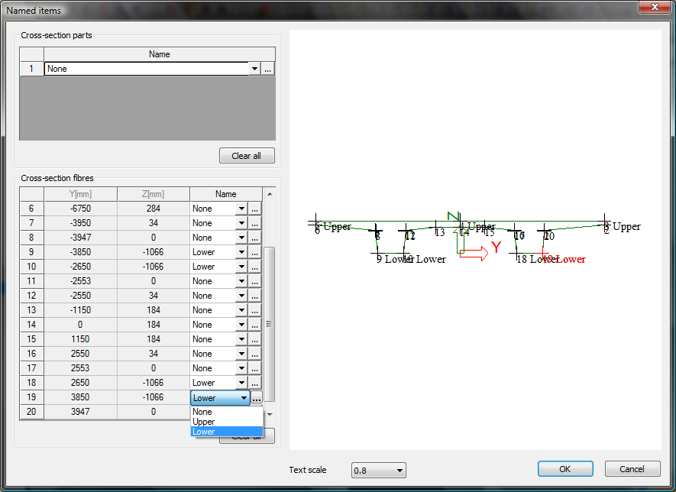Clear all cross-section parts
Viewport: 676px width, 492px height.
pyautogui.click(x=246, y=156)
